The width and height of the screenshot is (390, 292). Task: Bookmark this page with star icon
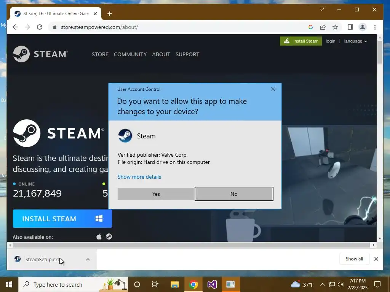tap(335, 27)
